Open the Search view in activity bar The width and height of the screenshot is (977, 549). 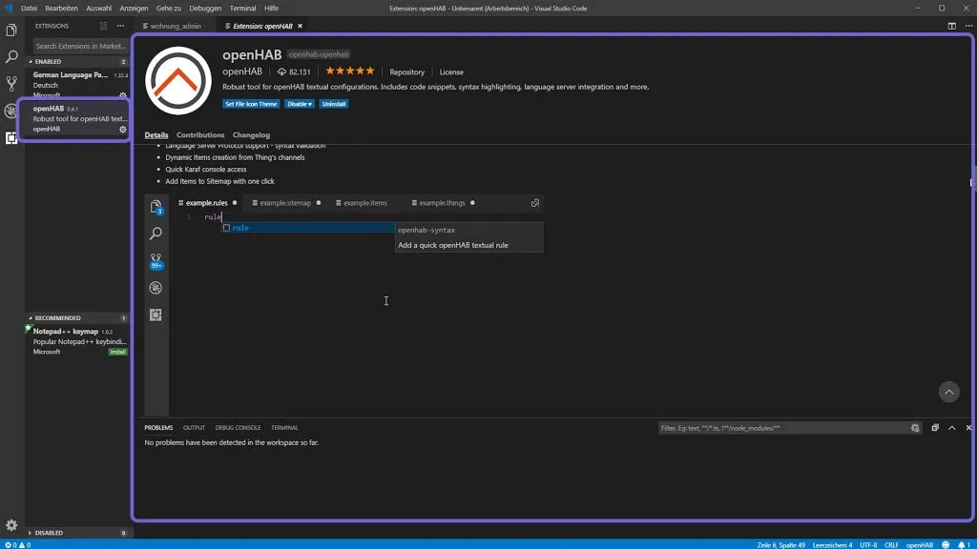click(x=11, y=56)
